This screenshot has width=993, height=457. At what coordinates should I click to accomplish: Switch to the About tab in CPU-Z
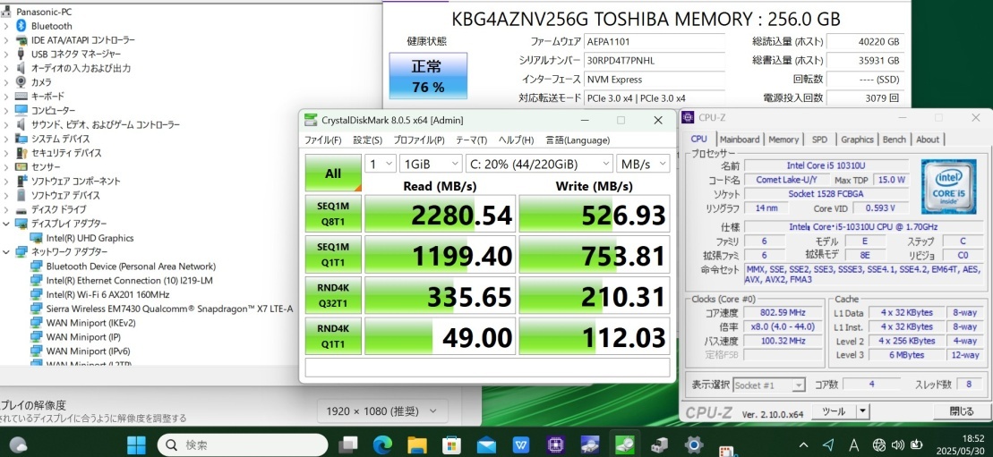pos(928,140)
